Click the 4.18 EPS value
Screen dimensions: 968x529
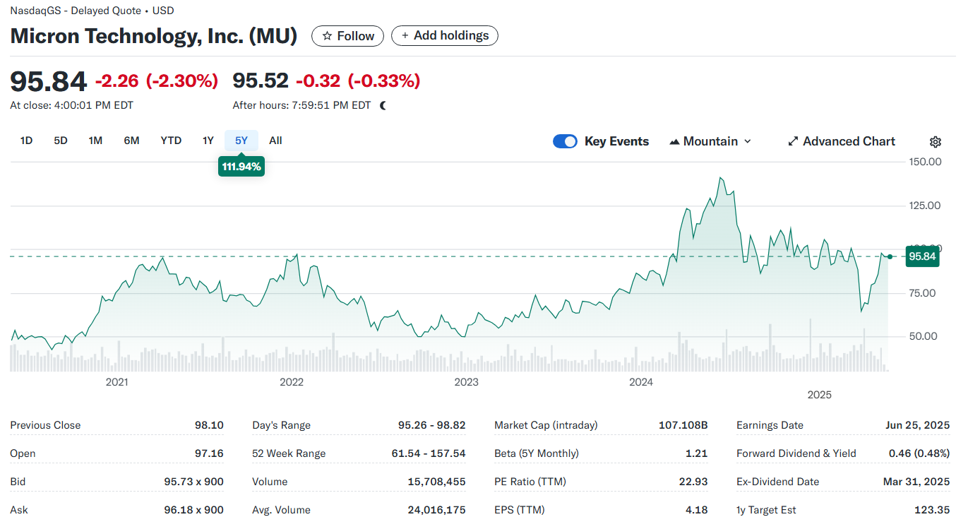pos(697,510)
